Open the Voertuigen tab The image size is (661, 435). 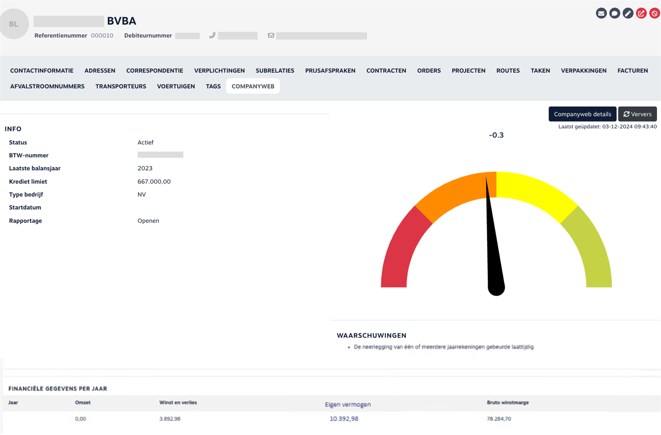click(176, 86)
